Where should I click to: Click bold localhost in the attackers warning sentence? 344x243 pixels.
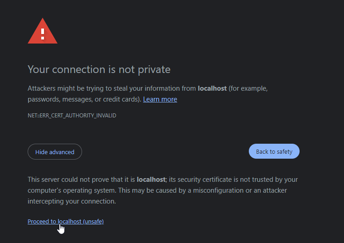pyautogui.click(x=212, y=88)
